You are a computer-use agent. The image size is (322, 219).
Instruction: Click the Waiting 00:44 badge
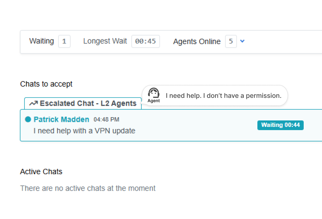(280, 125)
